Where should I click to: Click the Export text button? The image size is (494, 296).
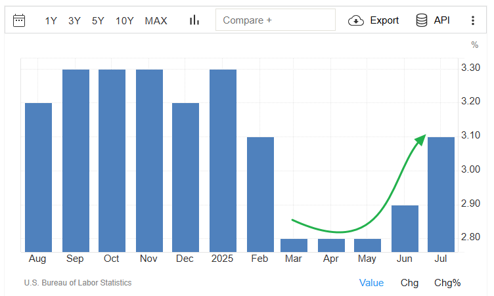click(384, 20)
